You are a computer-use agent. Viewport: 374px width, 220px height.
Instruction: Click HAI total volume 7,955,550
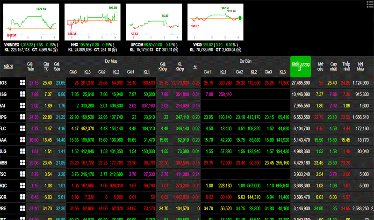302,106
